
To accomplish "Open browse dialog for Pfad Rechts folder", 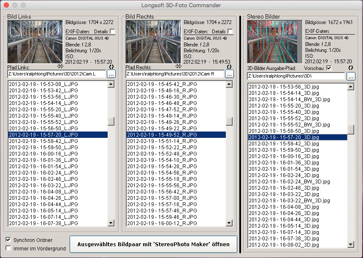I will [x=229, y=74].
